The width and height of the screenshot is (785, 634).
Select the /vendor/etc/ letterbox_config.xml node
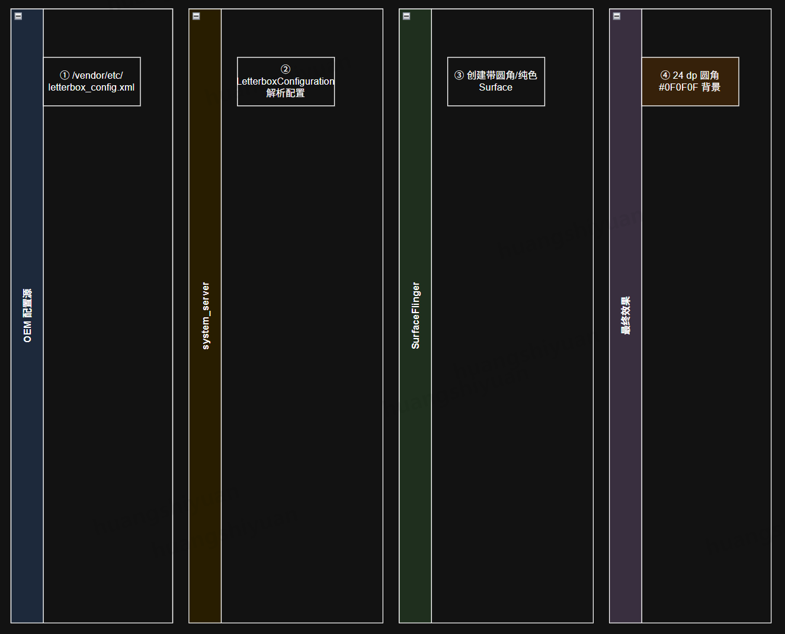click(x=92, y=82)
